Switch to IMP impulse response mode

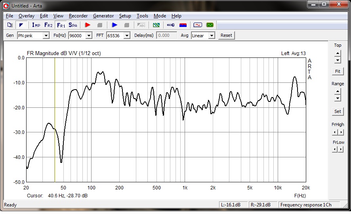(36, 25)
